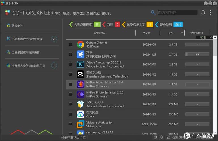This screenshot has height=141, width=218.
Task: Tick the 迅雷 checkbox
Action: tap(71, 54)
